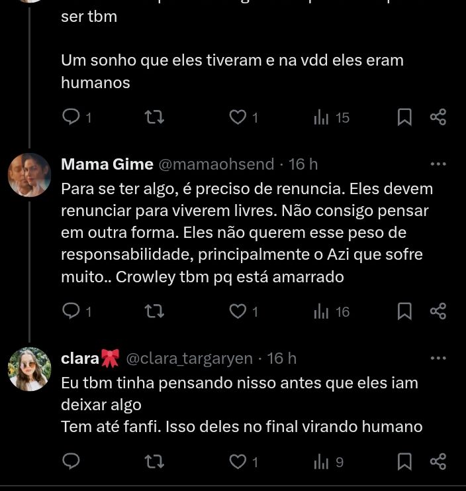
Task: Retweet clara's post
Action: (x=154, y=461)
